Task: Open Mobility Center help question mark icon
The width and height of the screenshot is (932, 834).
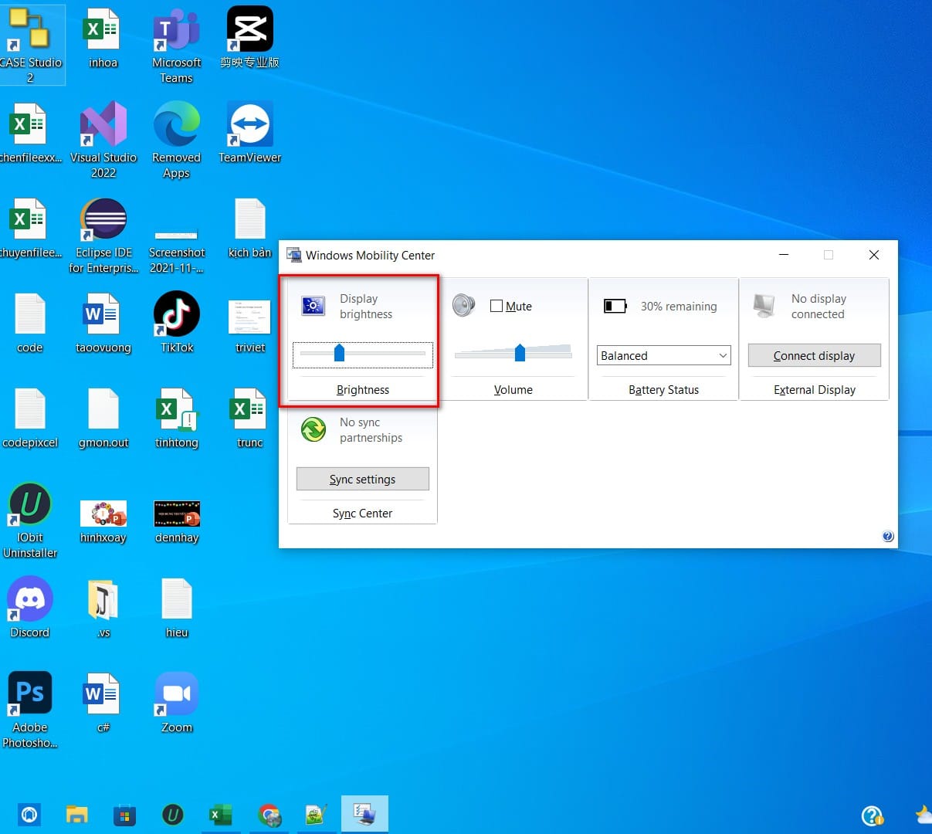Action: [888, 537]
